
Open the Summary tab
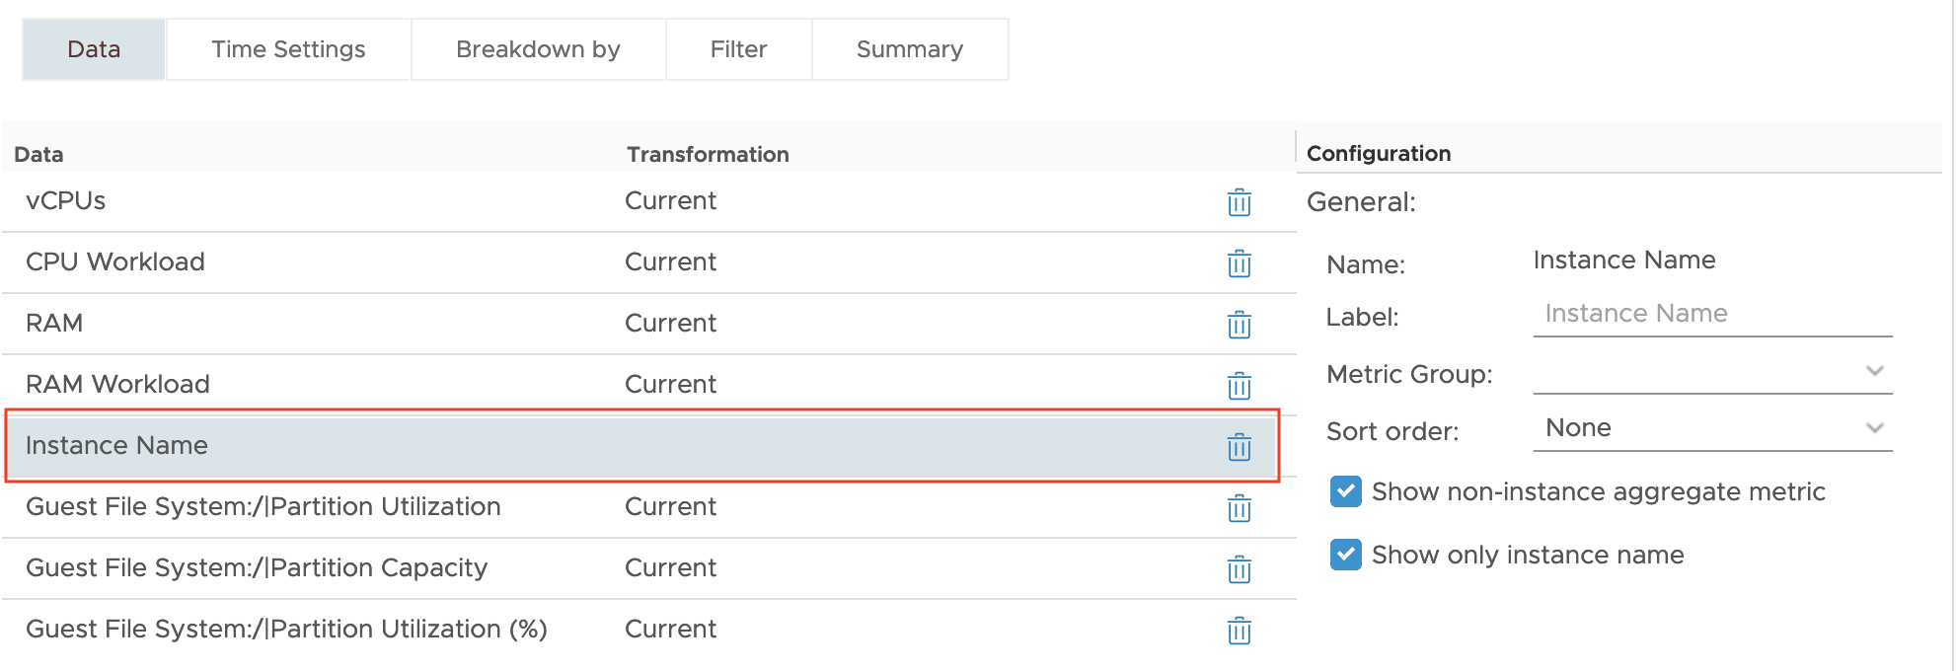[x=909, y=49]
